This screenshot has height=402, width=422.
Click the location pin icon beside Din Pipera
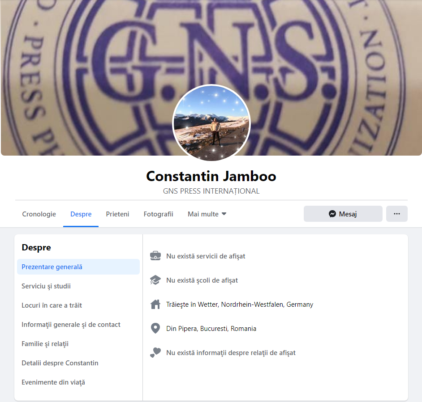[x=155, y=328]
